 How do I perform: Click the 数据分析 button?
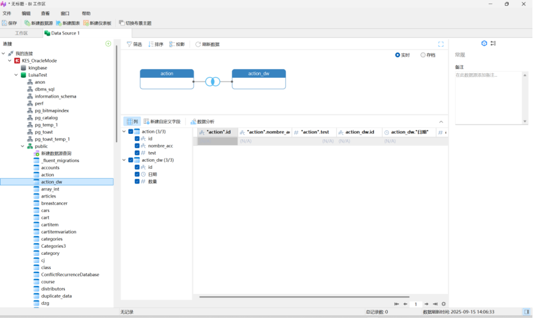pos(202,122)
